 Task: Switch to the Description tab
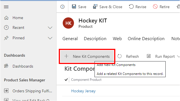tap(95, 39)
